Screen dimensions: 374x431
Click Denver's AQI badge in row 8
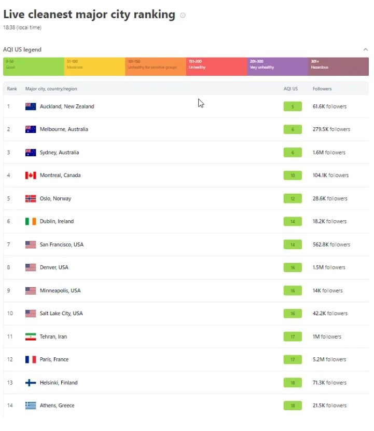tap(293, 267)
